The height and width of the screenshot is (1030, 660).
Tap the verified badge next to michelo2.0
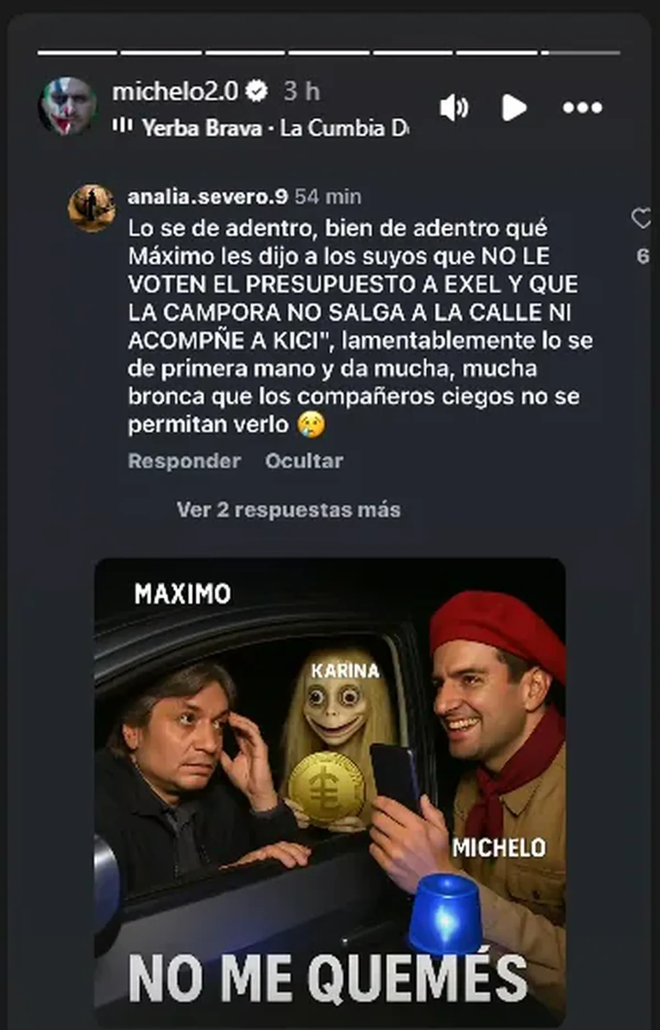256,90
